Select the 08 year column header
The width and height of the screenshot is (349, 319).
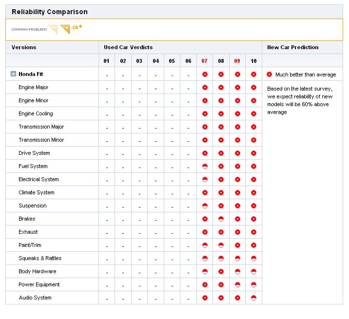[x=221, y=61]
